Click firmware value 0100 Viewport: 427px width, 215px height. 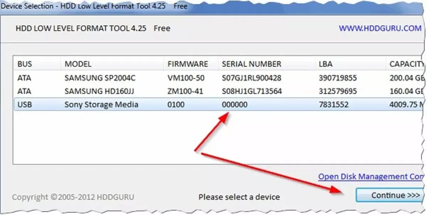click(176, 105)
